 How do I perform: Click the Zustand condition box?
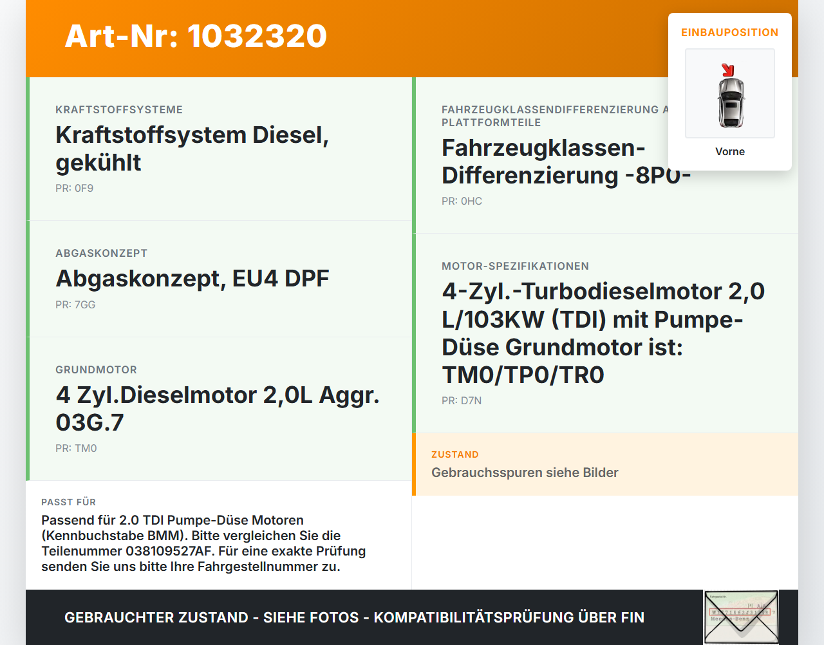click(x=605, y=465)
